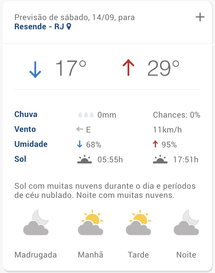Screen dimensions: 215x273
Task: Click the minimum humidity down arrow
Action: (x=80, y=145)
